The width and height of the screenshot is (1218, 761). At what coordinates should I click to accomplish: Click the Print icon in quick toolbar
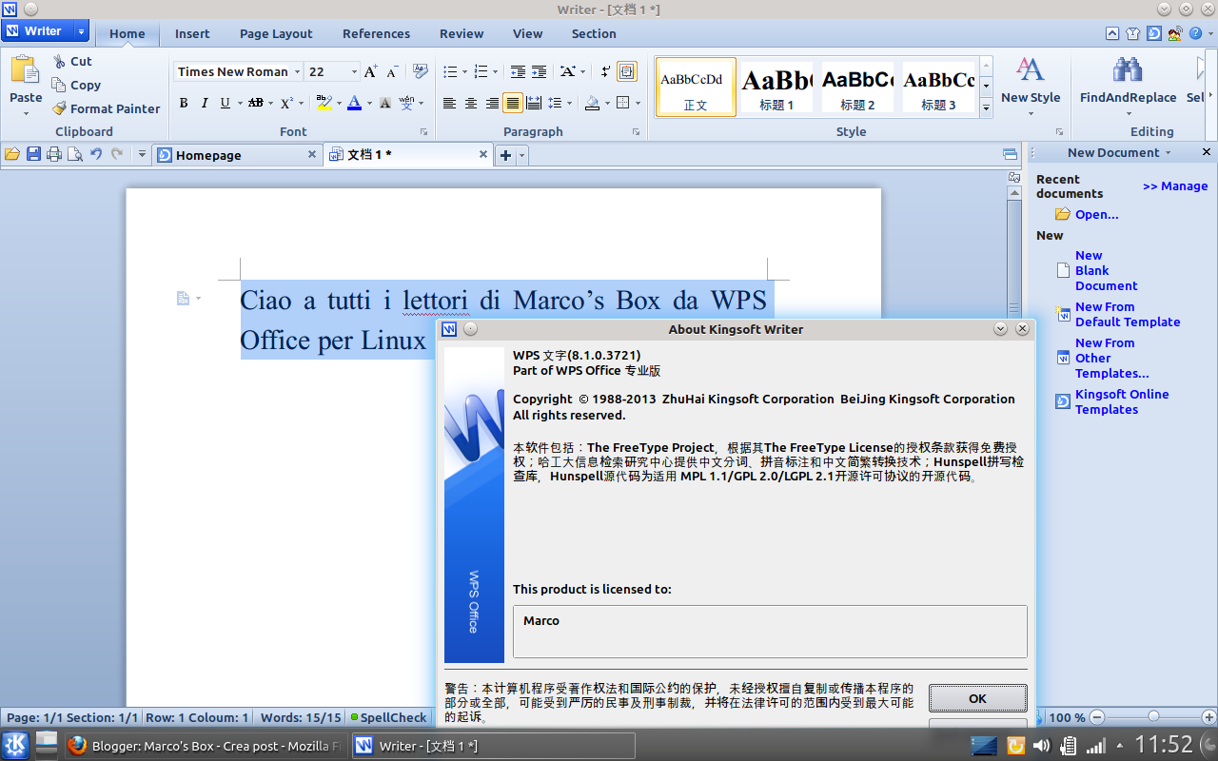(x=54, y=154)
